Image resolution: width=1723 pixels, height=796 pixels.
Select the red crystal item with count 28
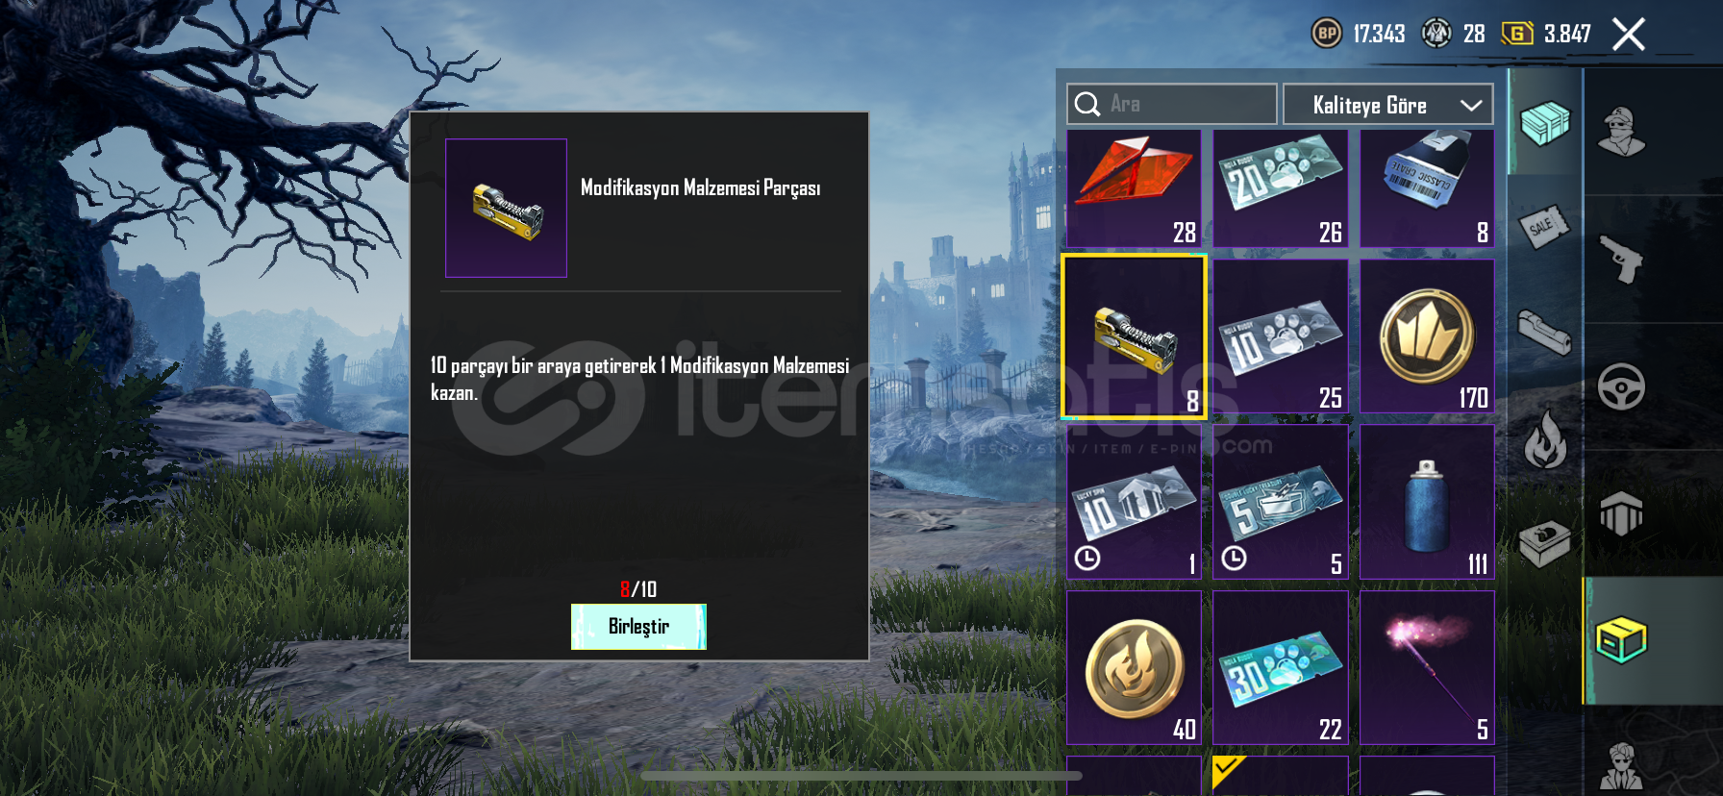pos(1134,189)
